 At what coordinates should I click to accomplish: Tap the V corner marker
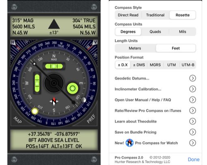click(x=95, y=42)
